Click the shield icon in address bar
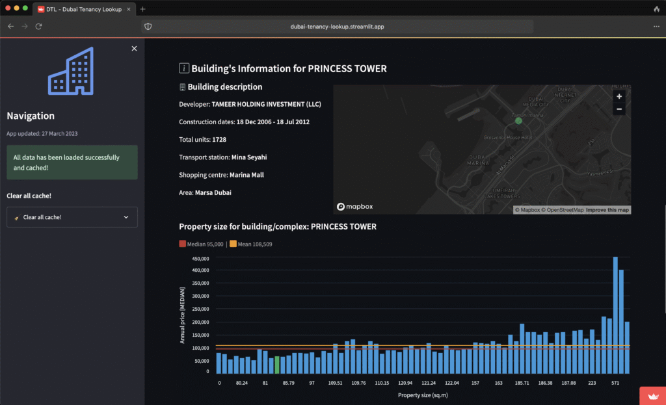The height and width of the screenshot is (405, 666). 148,27
